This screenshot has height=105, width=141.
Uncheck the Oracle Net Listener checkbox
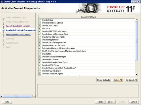(40, 59)
